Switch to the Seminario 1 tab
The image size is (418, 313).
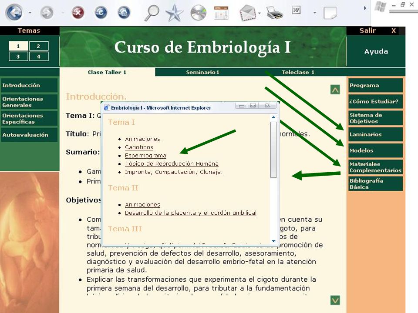tap(202, 72)
